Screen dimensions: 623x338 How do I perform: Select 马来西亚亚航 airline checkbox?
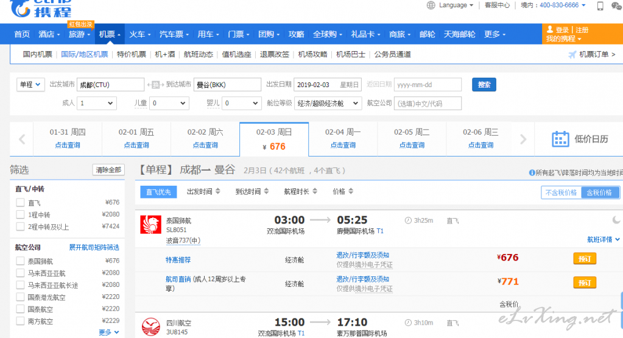click(x=20, y=273)
